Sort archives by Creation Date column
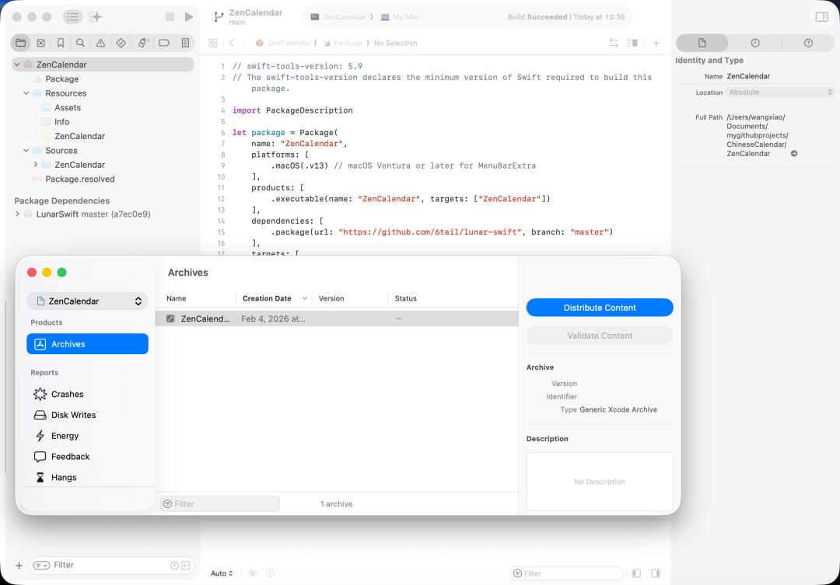The image size is (840, 585). pyautogui.click(x=267, y=298)
